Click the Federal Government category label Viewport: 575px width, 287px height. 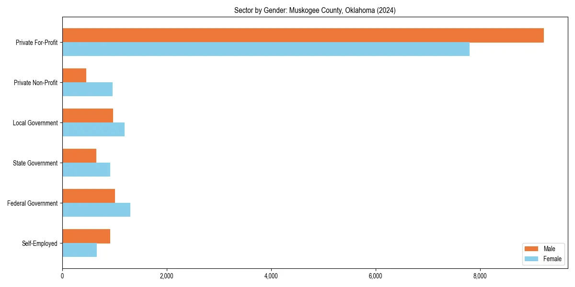click(x=32, y=203)
